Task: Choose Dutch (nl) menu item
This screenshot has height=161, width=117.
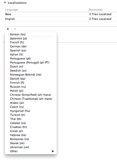Action: point(31,67)
